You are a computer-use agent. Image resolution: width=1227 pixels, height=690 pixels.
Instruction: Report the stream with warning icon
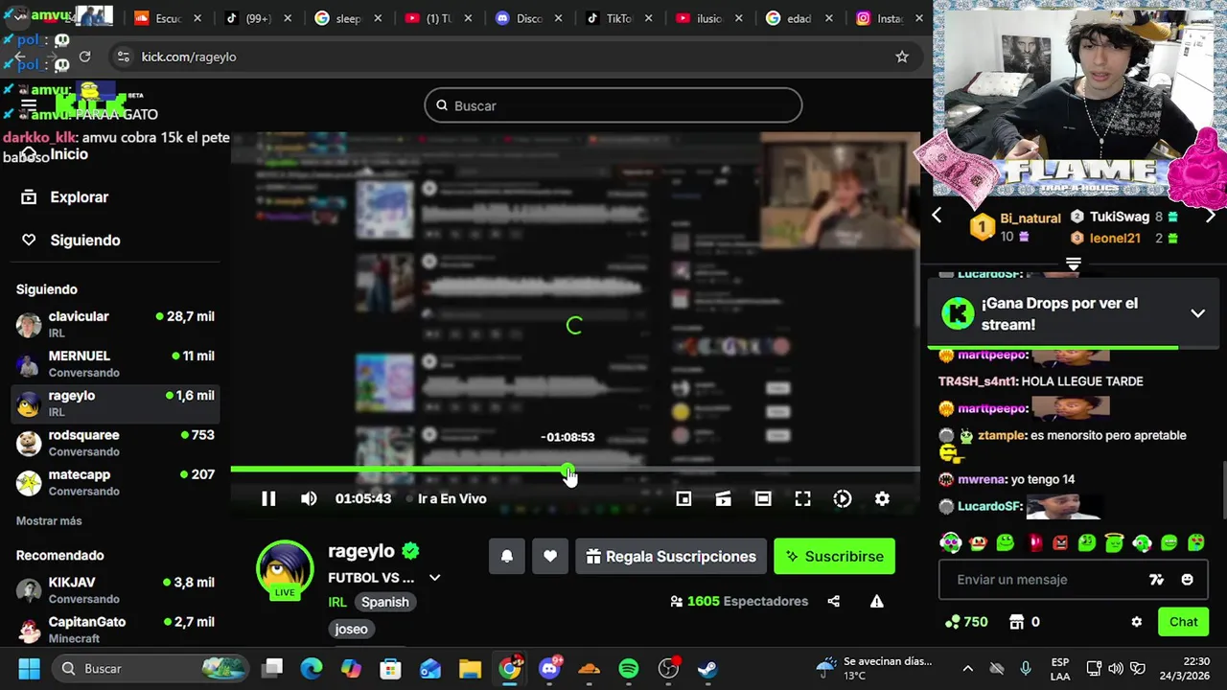tap(876, 601)
